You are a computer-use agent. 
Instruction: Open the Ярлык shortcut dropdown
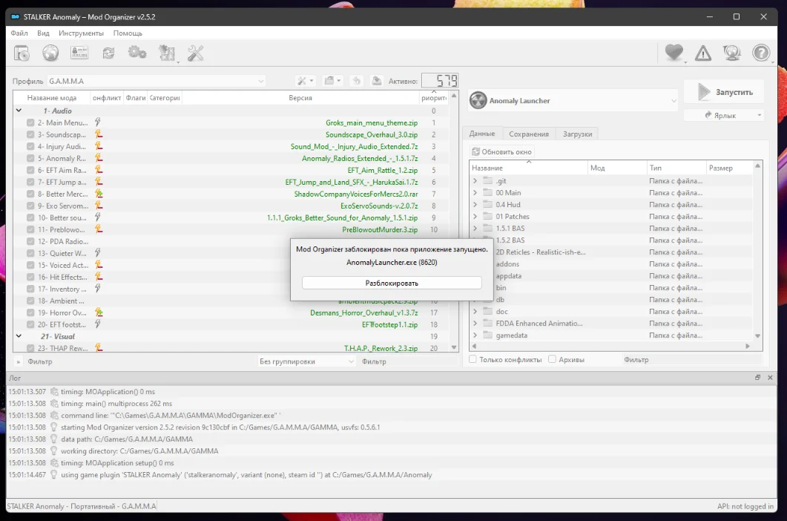(760, 115)
